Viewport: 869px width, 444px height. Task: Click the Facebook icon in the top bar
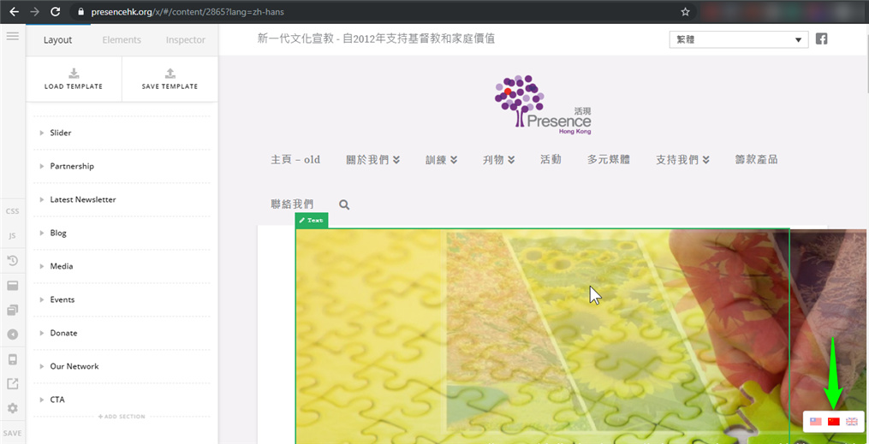[822, 39]
